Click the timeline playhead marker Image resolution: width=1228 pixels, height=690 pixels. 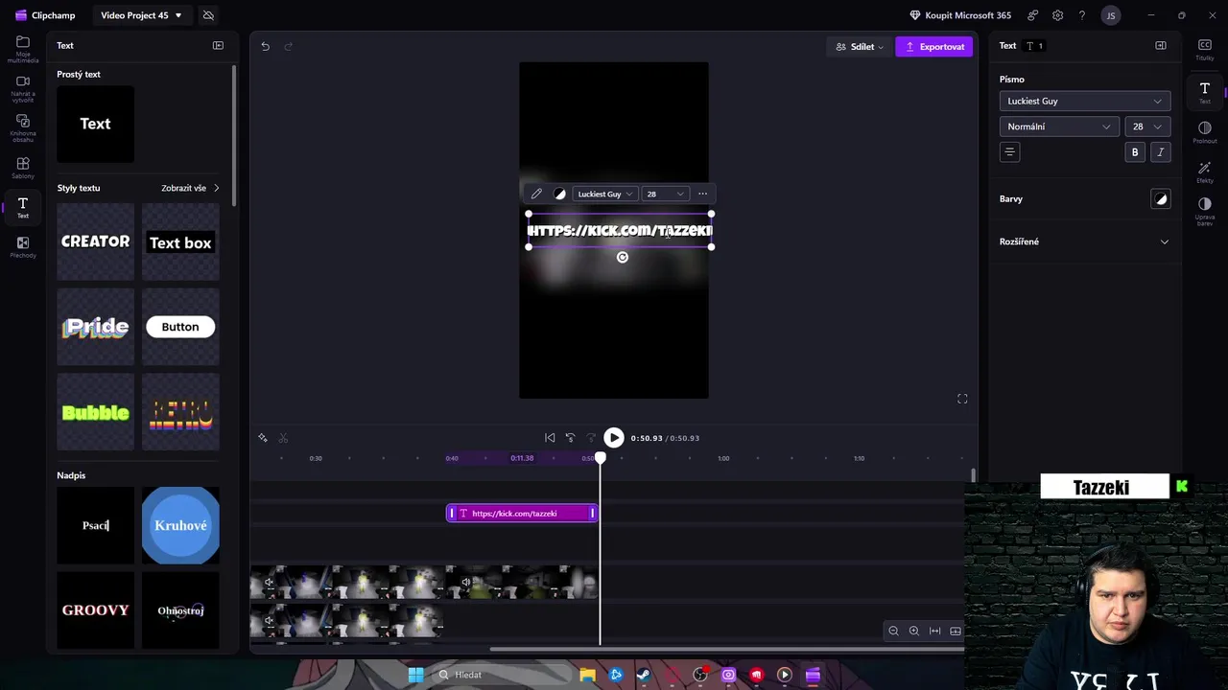click(601, 459)
